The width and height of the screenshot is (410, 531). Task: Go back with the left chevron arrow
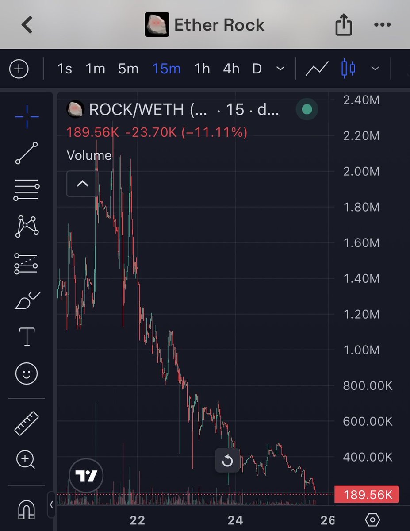point(27,25)
